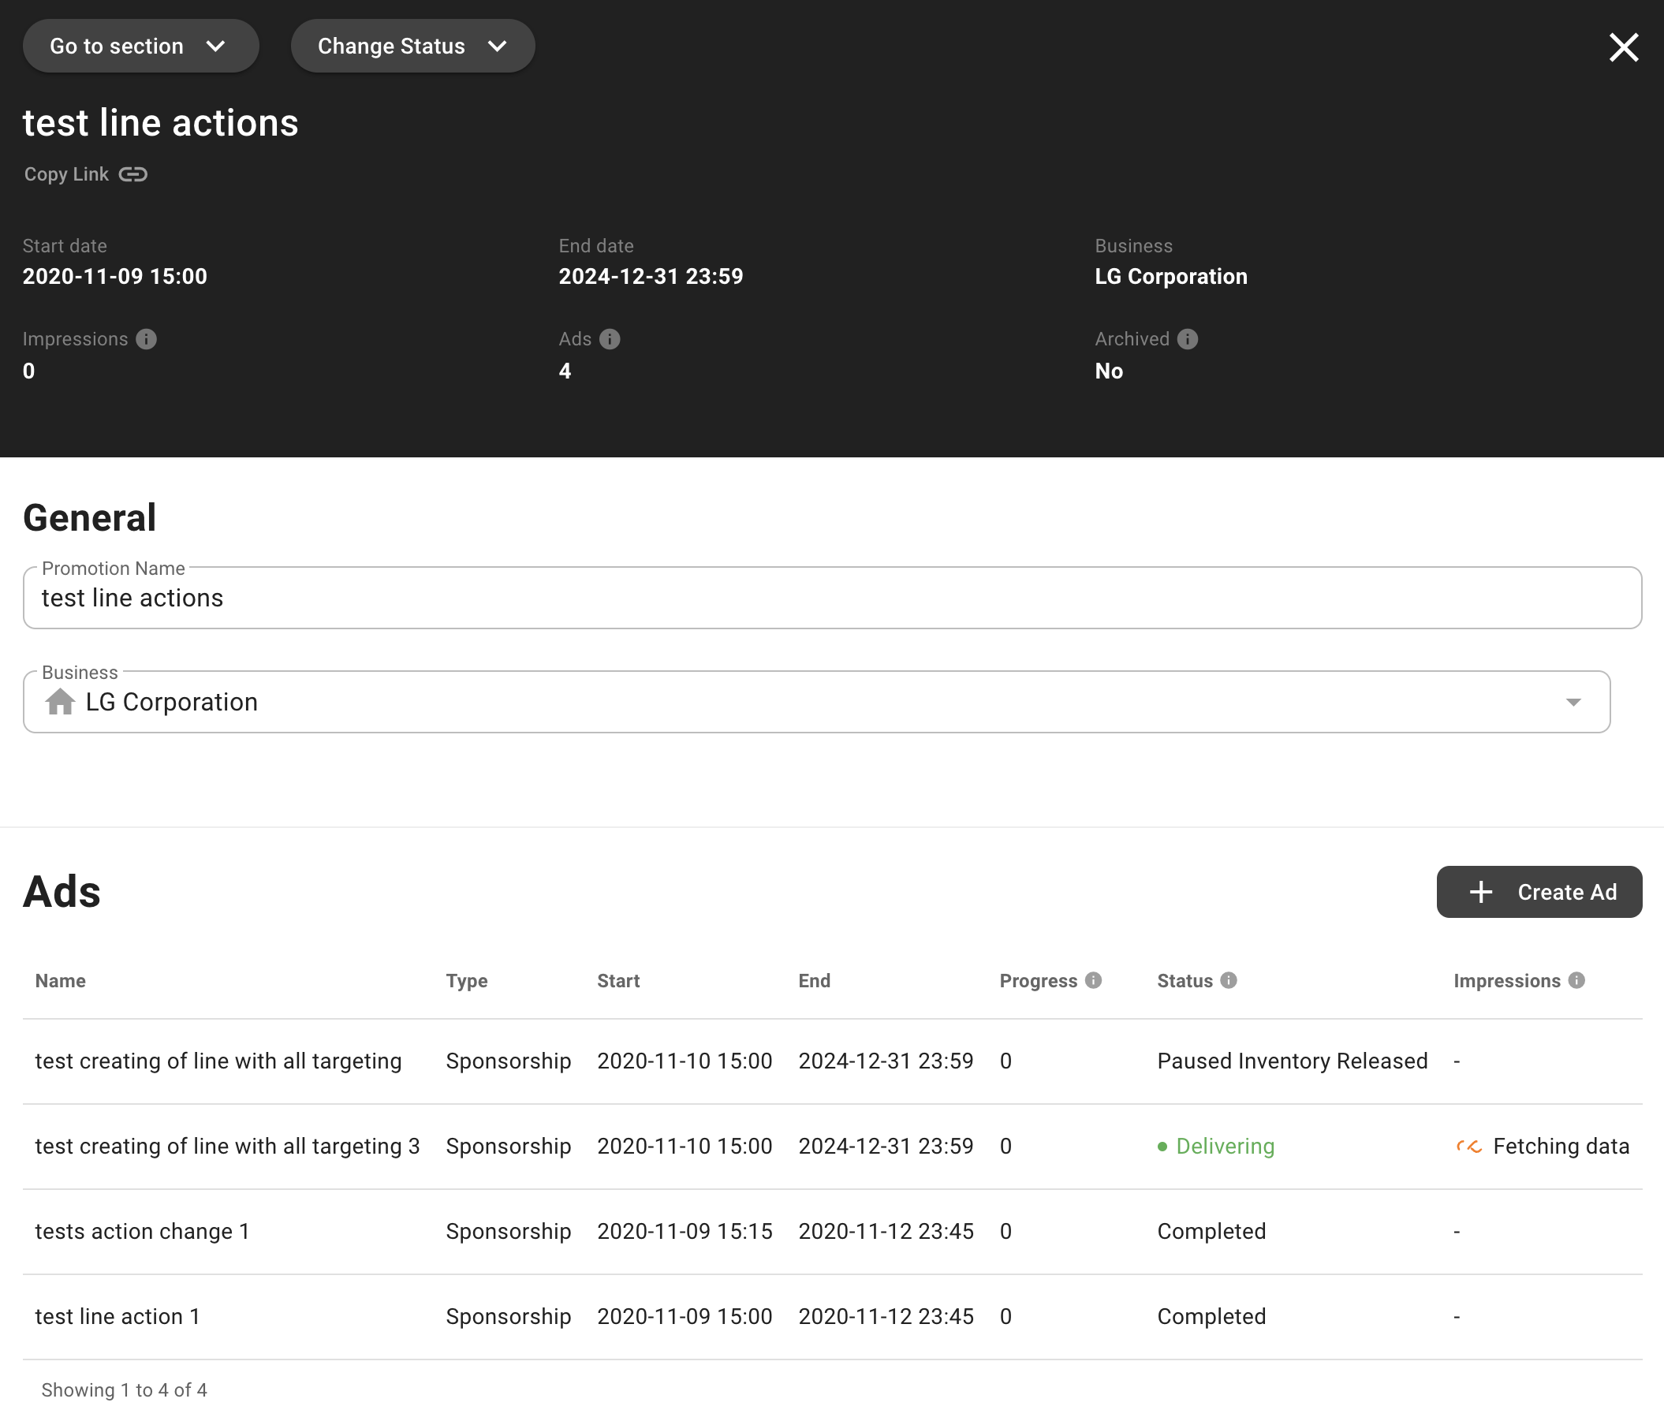1664x1421 pixels.
Task: Click the Create Ad button
Action: coord(1538,892)
